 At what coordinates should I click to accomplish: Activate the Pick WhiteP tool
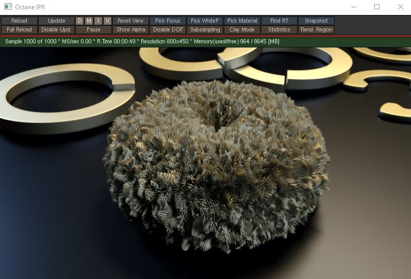pos(205,21)
